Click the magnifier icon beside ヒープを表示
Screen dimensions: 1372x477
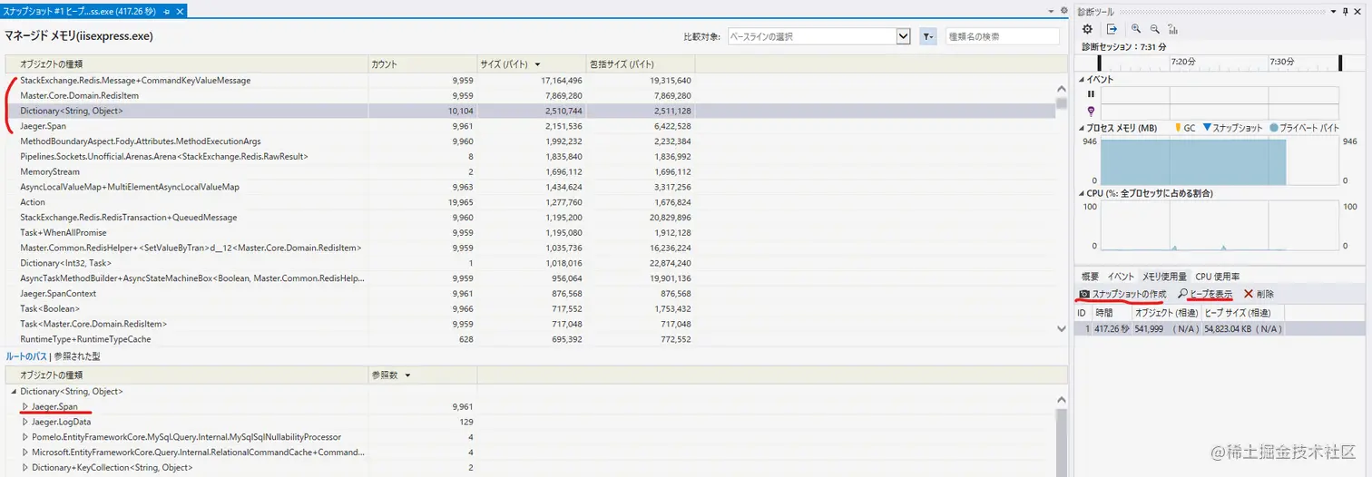pos(1182,294)
